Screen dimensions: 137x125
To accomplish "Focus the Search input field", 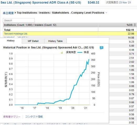I will 19,20.
